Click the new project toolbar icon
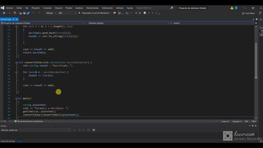The height and width of the screenshot is (148, 263). (x=15, y=13)
